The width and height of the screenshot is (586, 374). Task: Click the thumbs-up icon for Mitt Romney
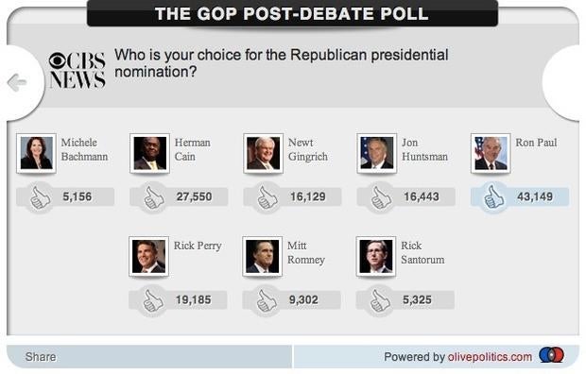tap(267, 300)
